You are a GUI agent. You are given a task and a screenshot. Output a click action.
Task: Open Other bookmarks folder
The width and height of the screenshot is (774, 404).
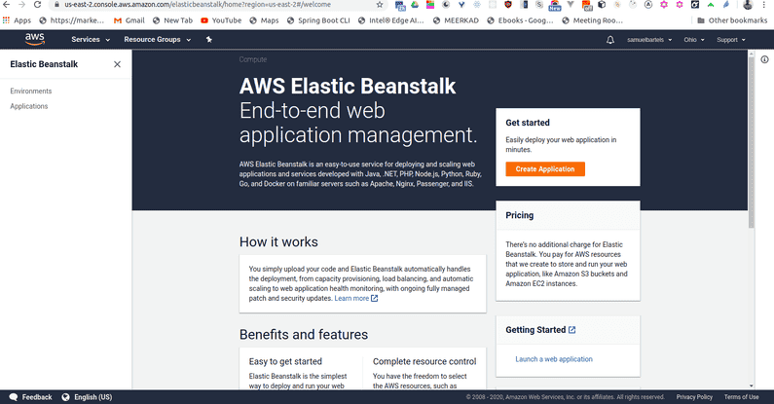pyautogui.click(x=732, y=20)
